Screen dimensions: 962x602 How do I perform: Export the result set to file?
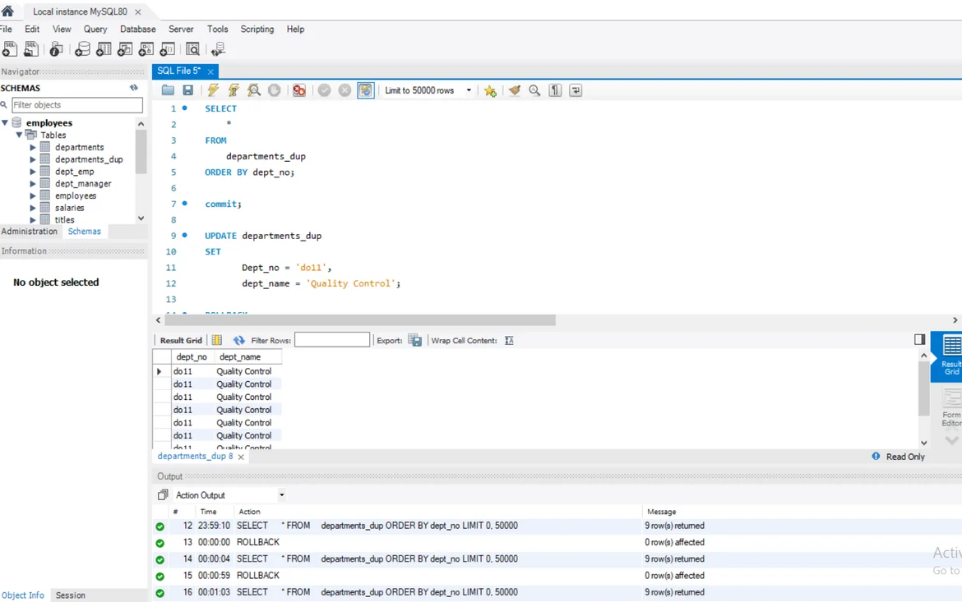(414, 340)
